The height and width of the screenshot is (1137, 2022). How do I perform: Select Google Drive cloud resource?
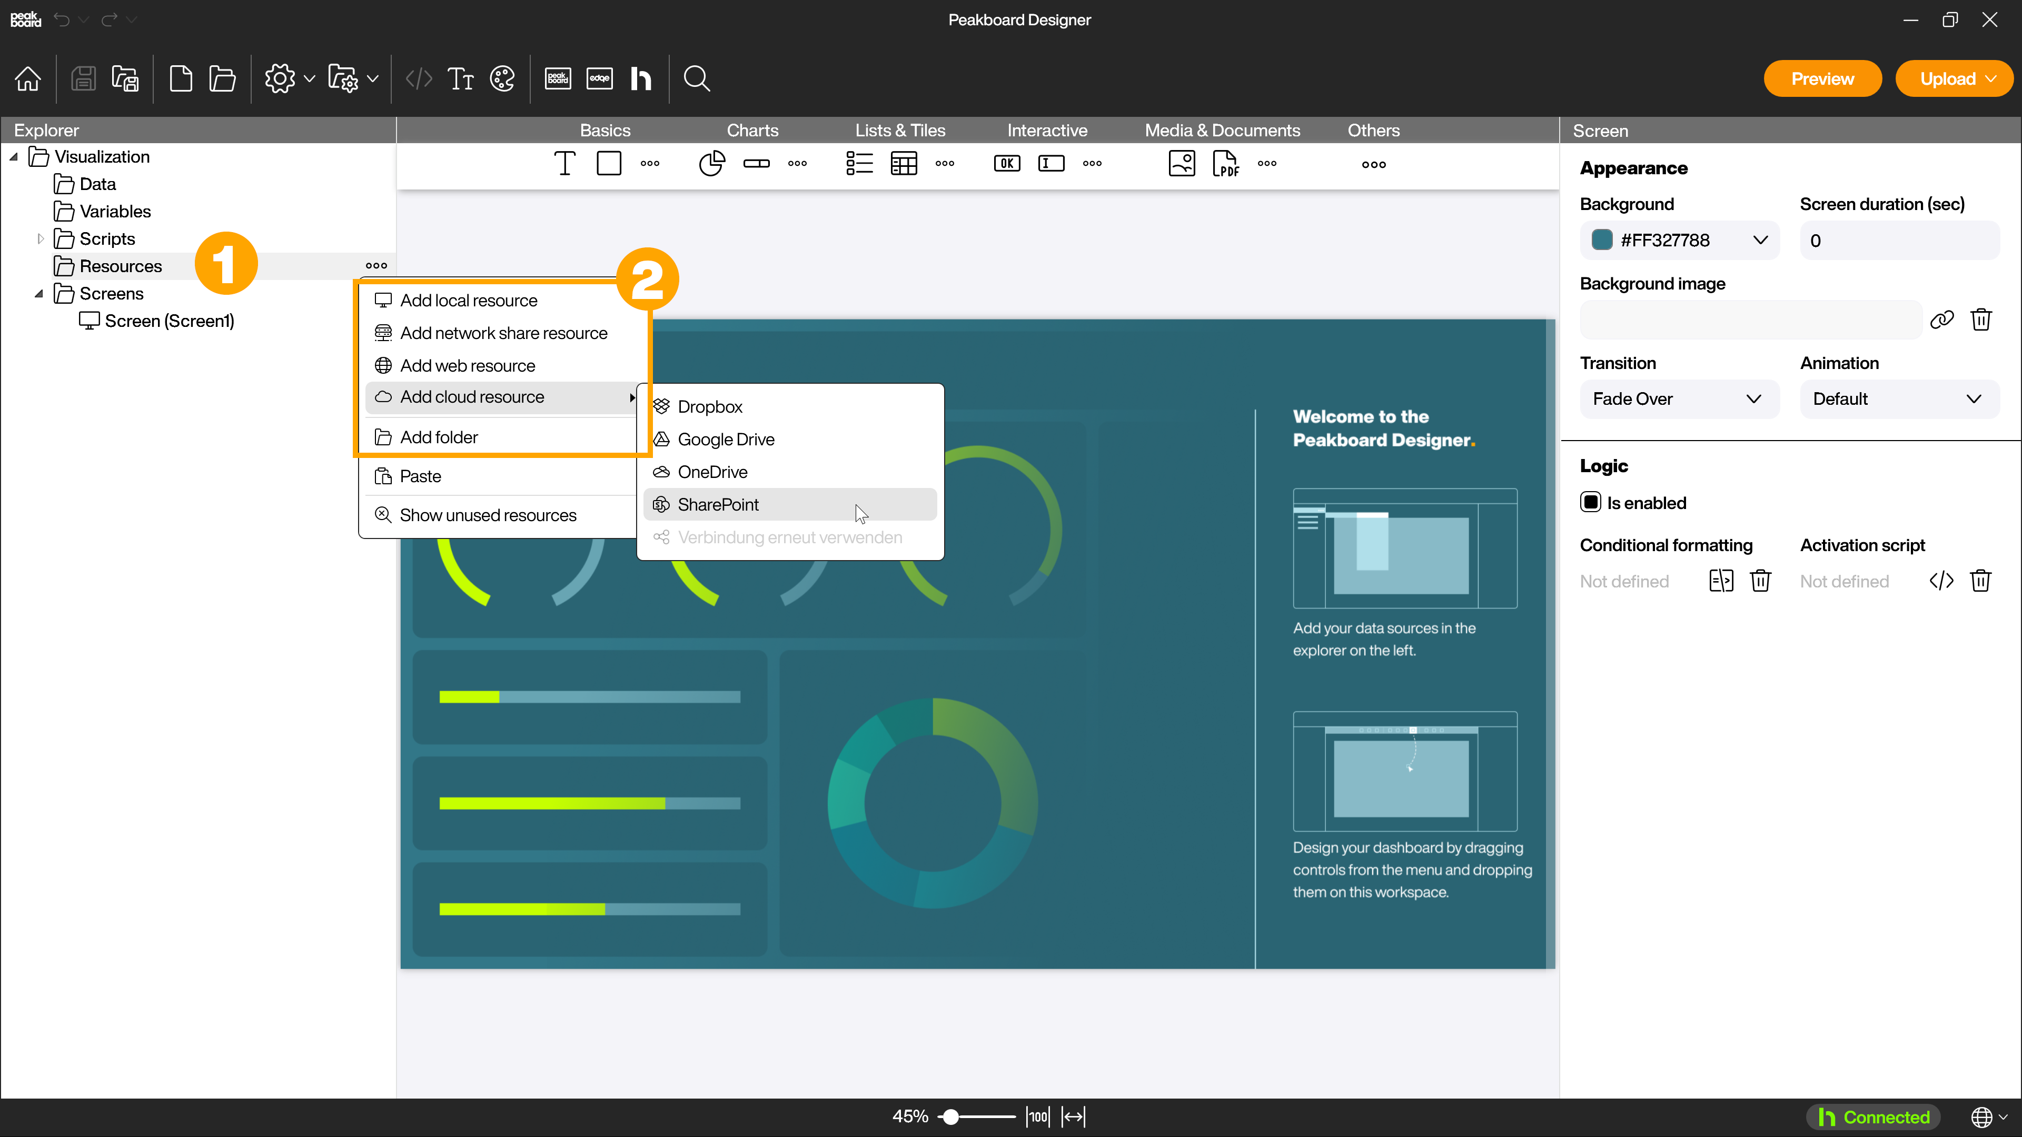(790, 440)
